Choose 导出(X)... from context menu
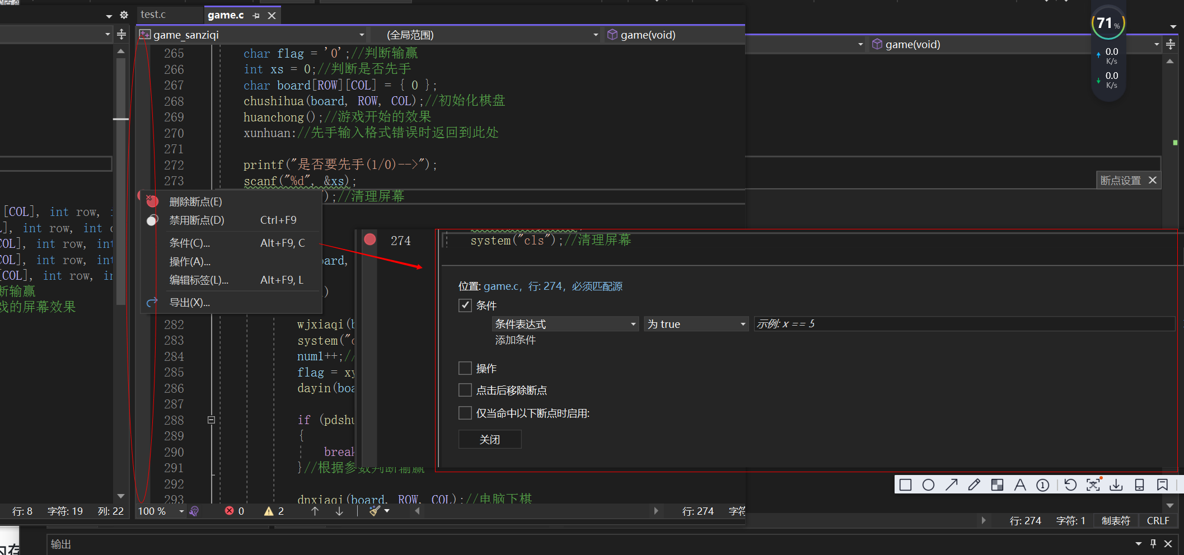 (232, 302)
